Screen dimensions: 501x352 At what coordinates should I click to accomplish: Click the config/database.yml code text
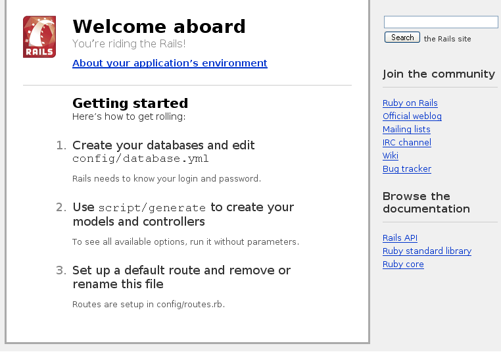pyautogui.click(x=141, y=159)
